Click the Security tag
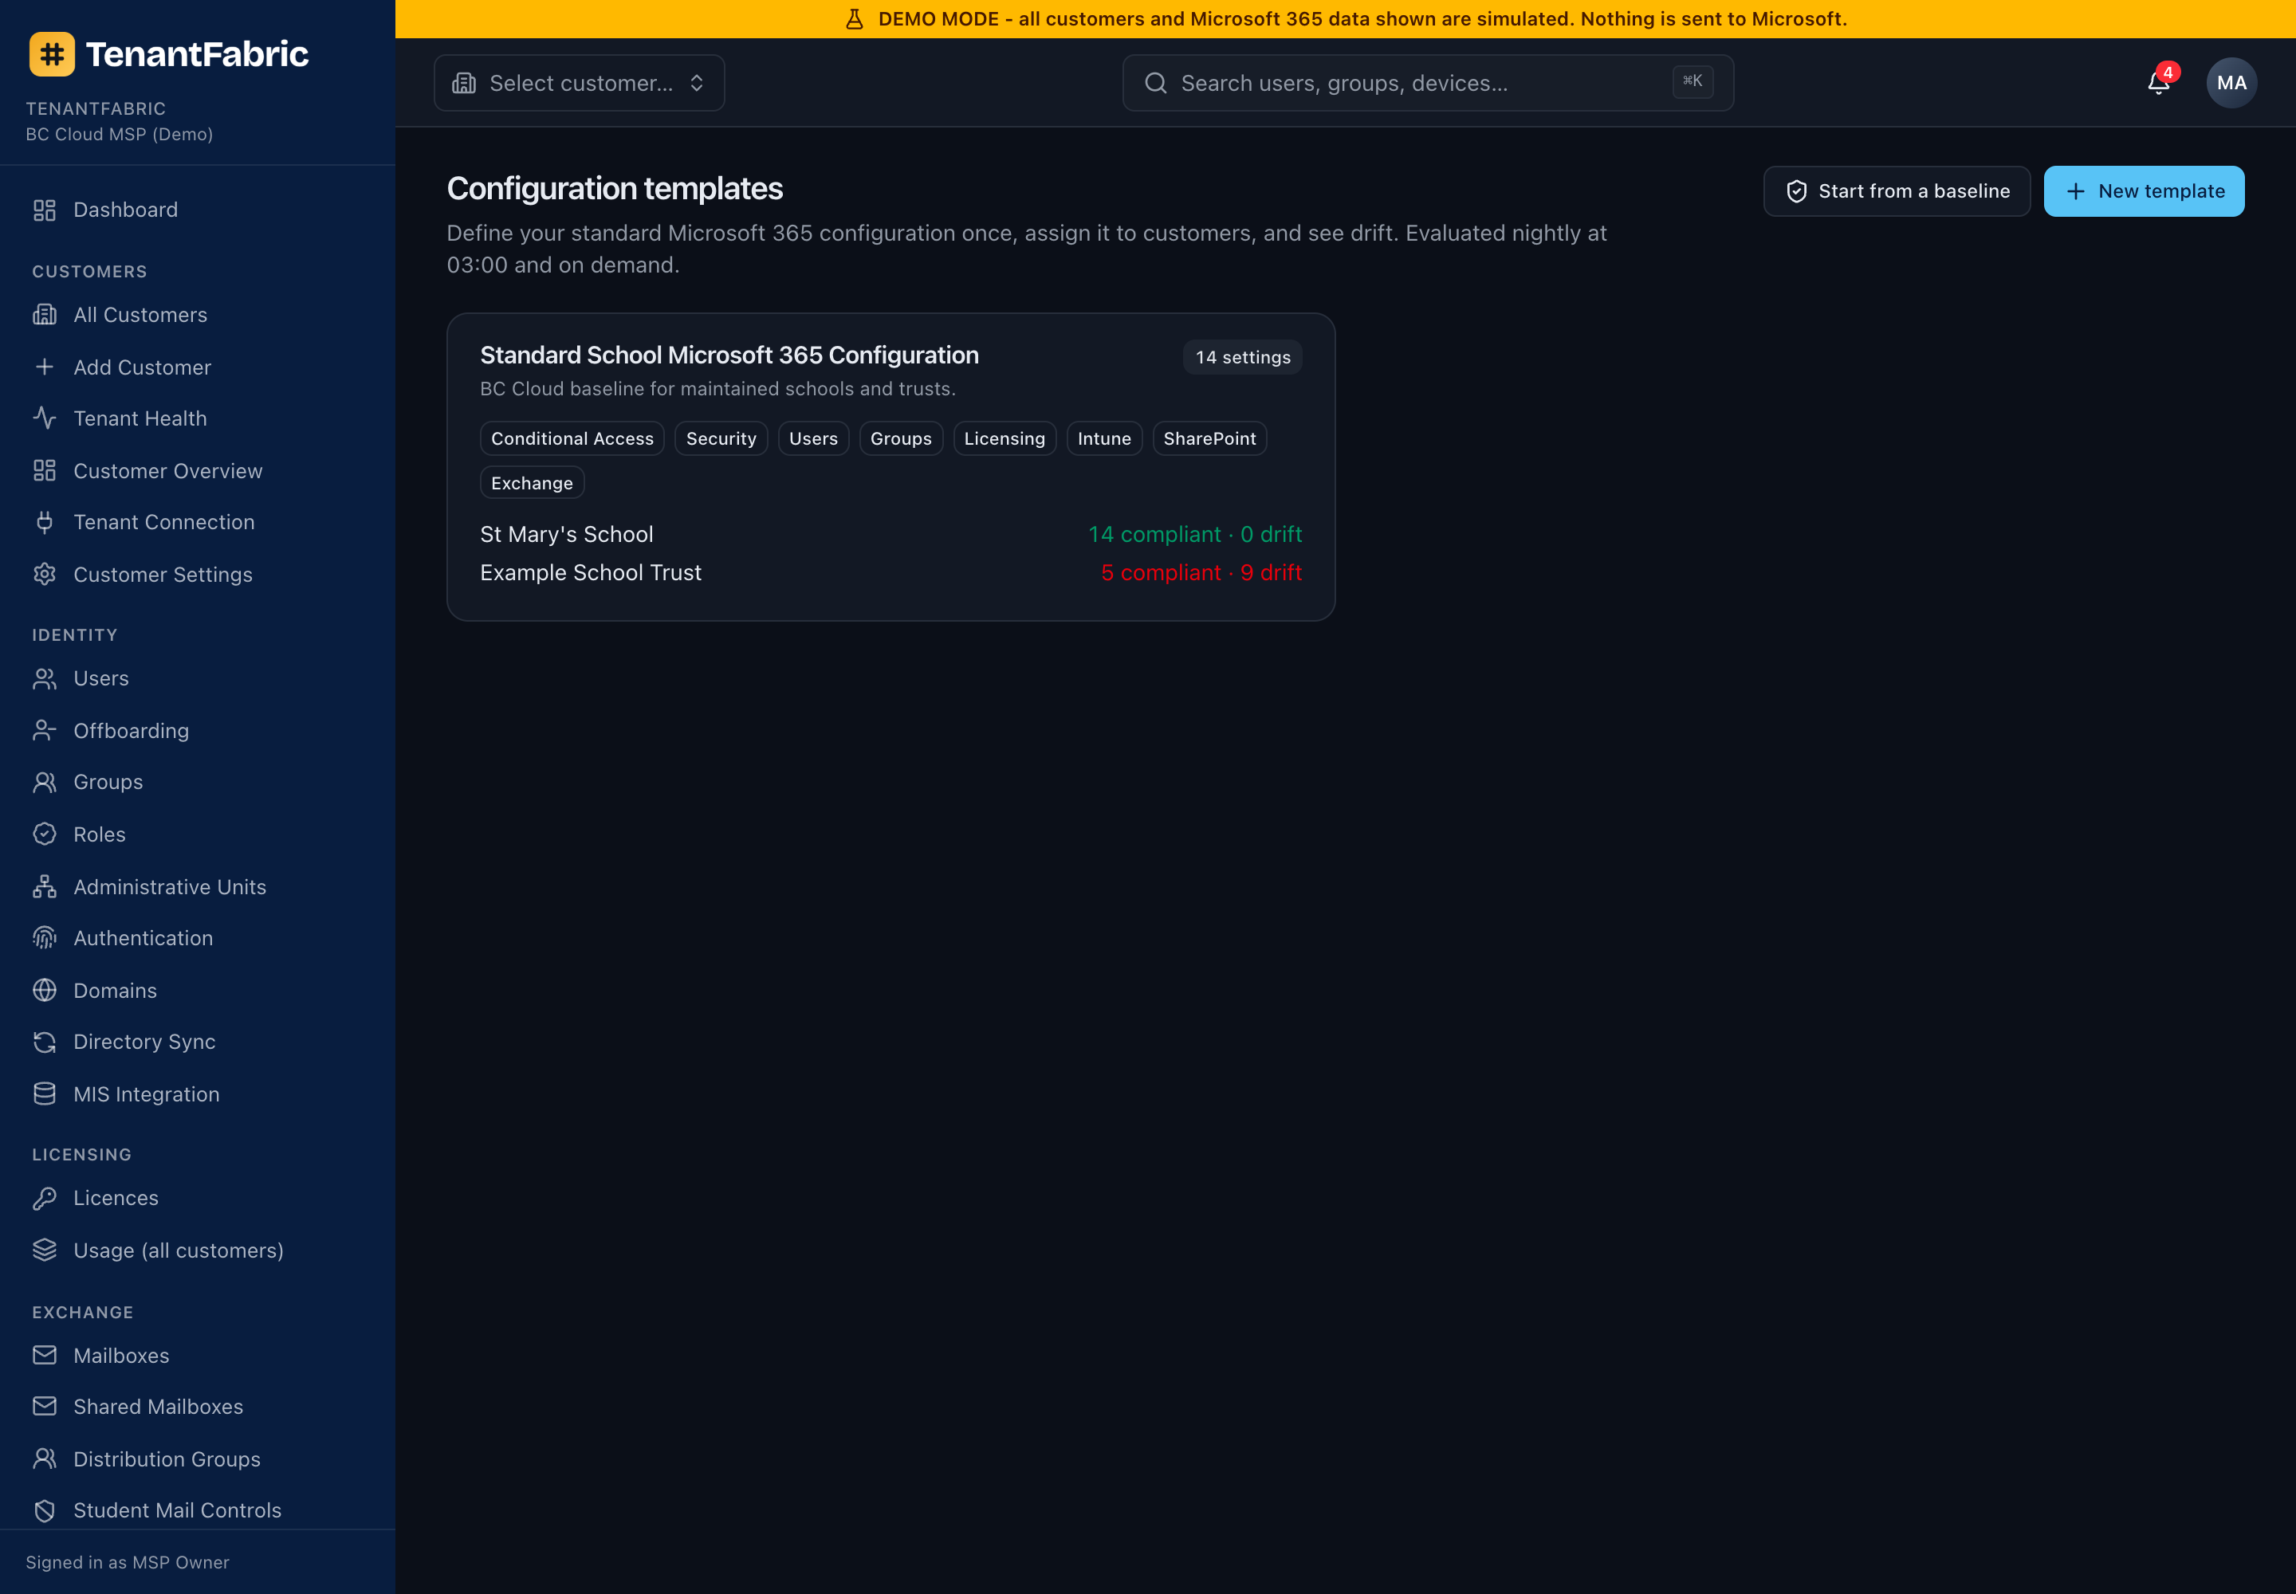Screen dimensions: 2296x1594 point(721,438)
